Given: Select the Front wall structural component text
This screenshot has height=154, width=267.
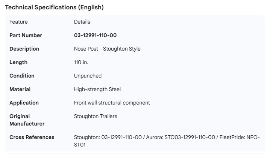Looking at the screenshot, I should pyautogui.click(x=112, y=103).
